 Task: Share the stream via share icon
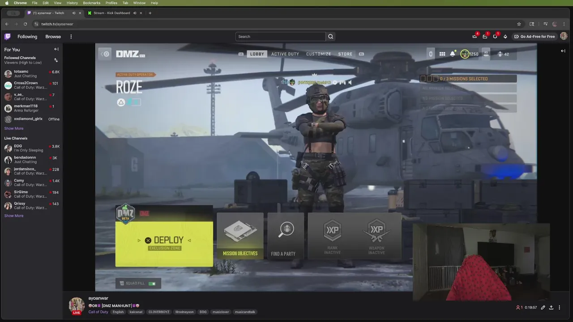[551, 308]
